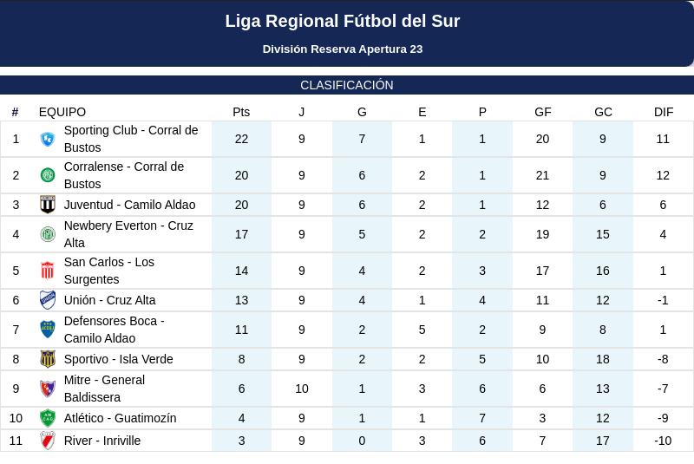Click the Atlético Guatimozín green shield

48,418
